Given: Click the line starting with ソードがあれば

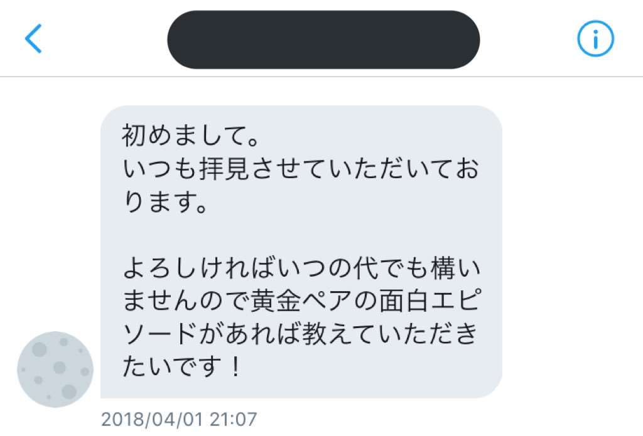Looking at the screenshot, I should tap(300, 334).
